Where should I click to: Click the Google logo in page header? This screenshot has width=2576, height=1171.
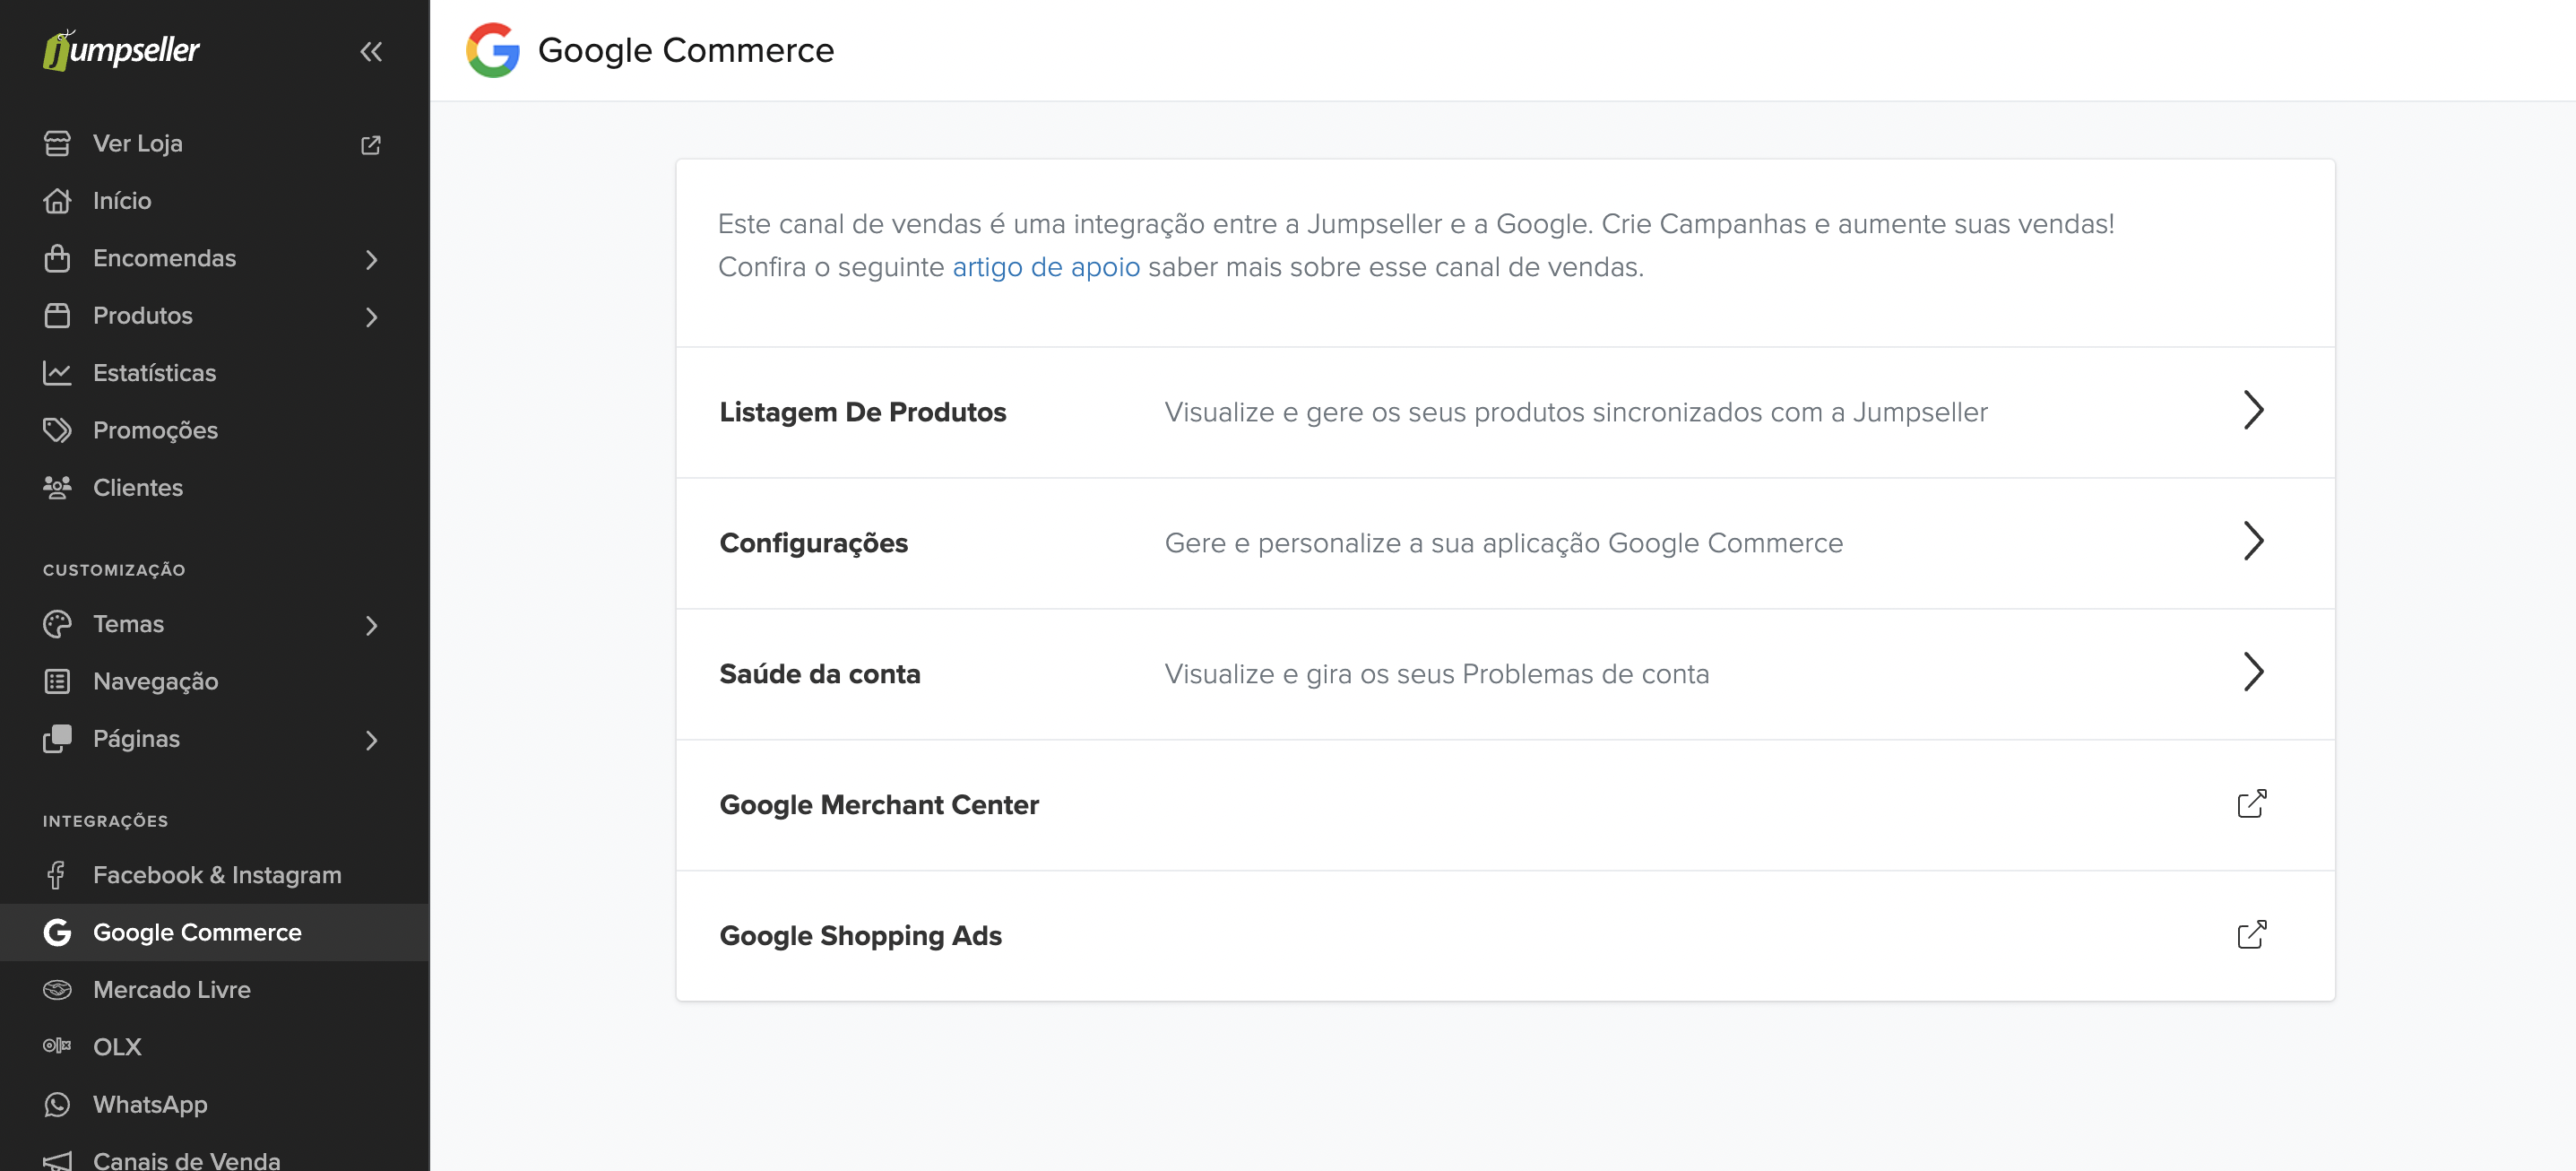493,50
